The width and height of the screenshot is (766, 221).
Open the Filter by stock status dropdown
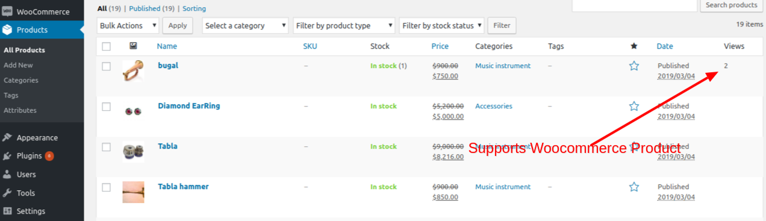pos(442,26)
